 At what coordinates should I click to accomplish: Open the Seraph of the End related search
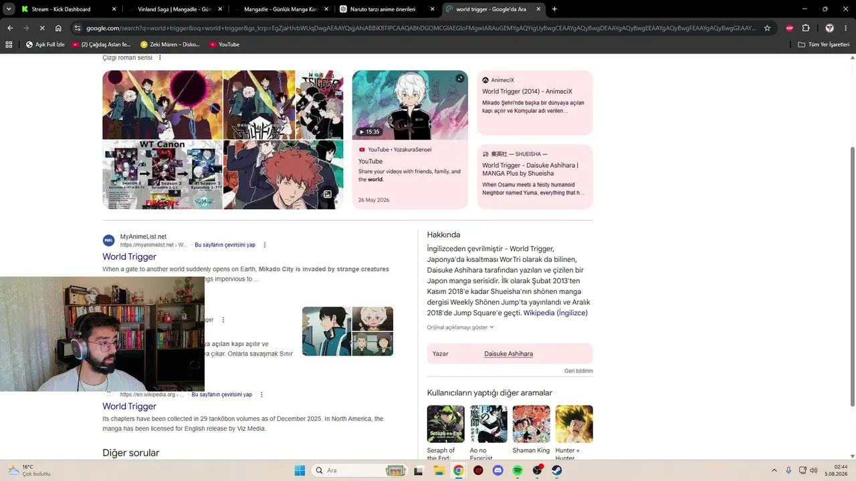(445, 432)
